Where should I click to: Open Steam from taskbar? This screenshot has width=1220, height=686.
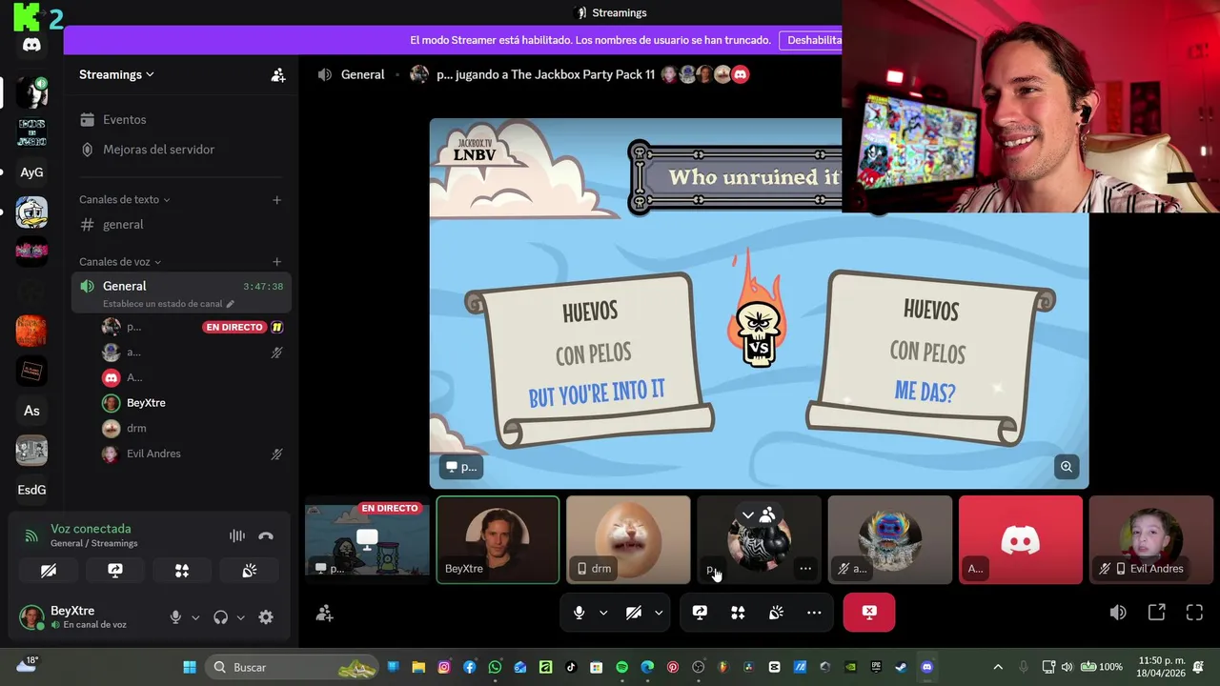coord(901,667)
